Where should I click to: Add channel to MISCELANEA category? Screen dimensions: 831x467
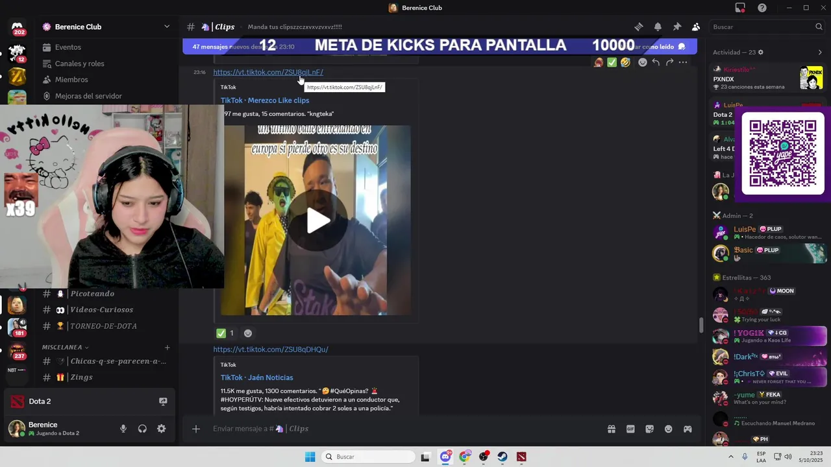point(167,348)
